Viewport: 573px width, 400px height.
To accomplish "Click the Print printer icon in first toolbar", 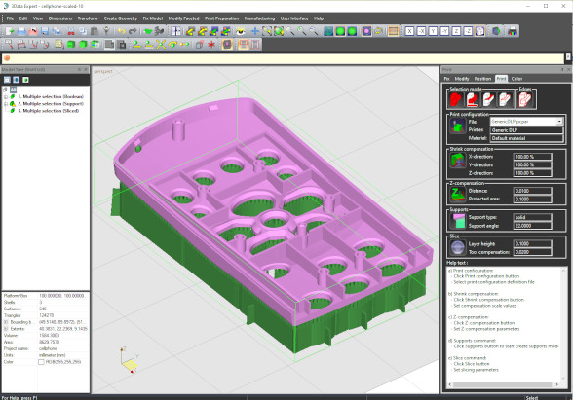I will click(21, 31).
